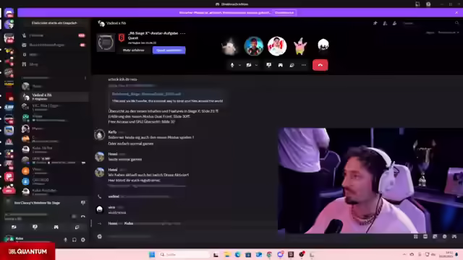Show hidden icons arrow in system tray
The width and height of the screenshot is (463, 260).
[x=404, y=254]
